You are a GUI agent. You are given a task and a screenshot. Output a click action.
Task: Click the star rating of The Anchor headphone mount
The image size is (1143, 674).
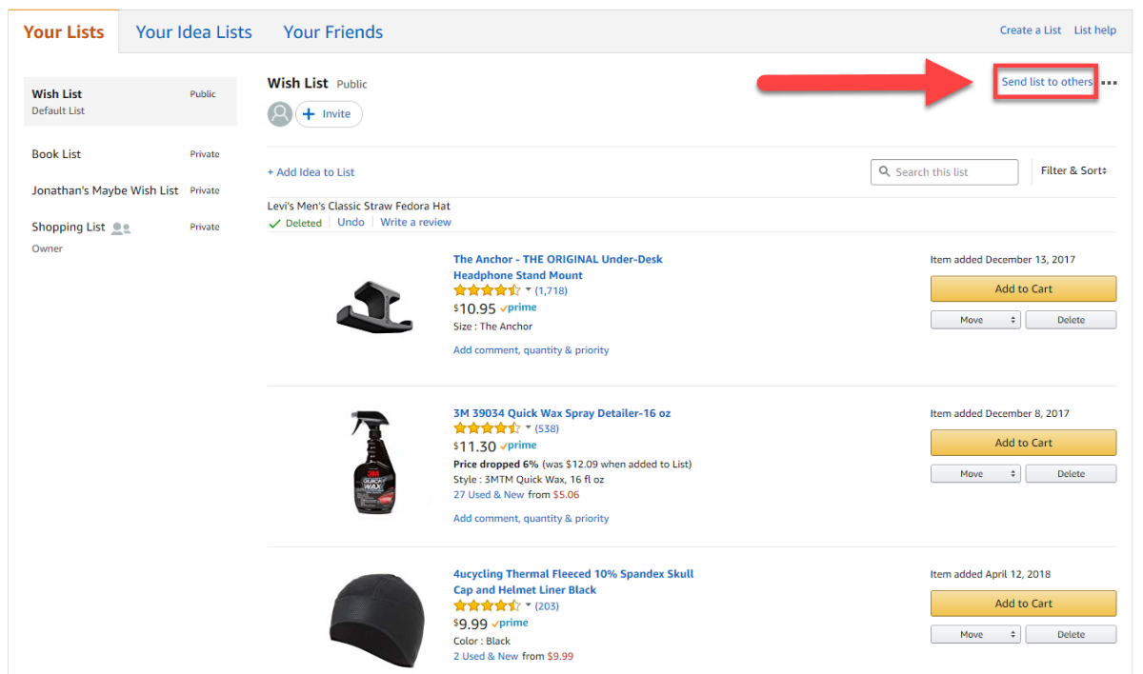[486, 290]
